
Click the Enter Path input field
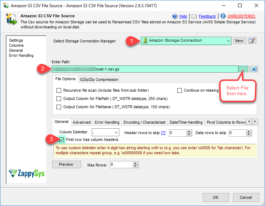145,69
